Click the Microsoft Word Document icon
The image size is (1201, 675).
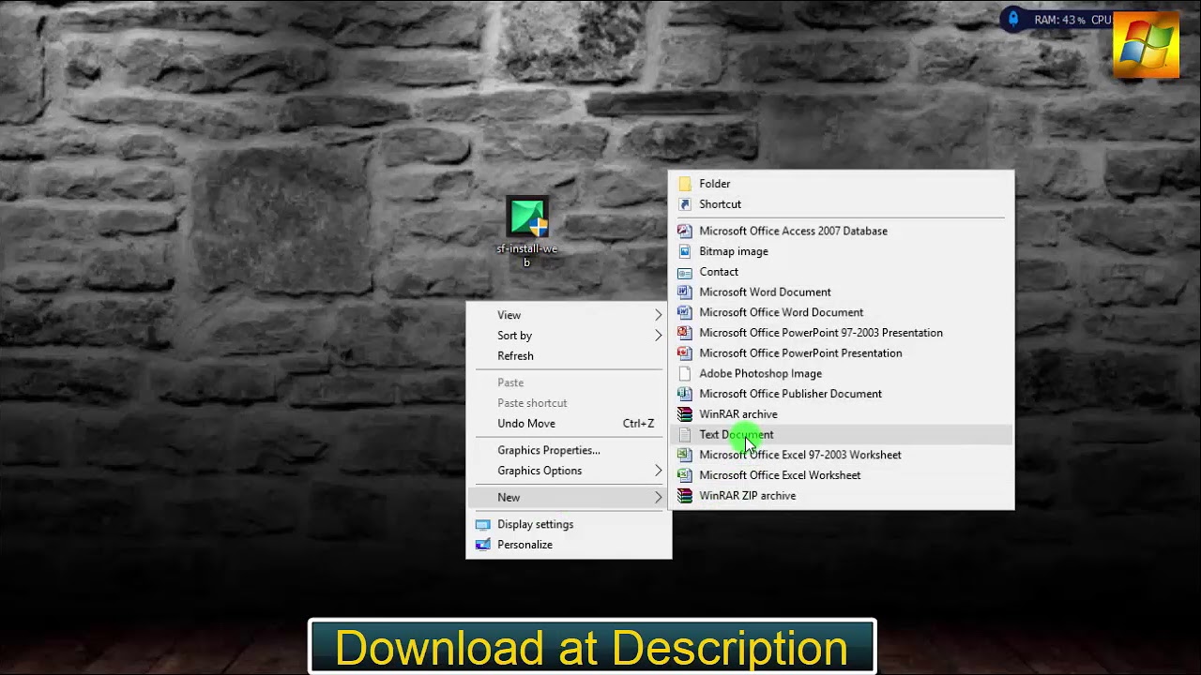coord(685,292)
